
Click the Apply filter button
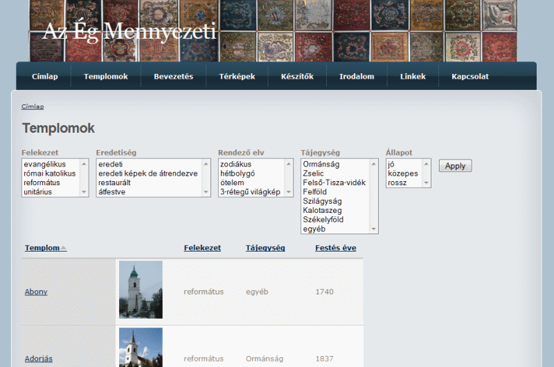click(x=455, y=166)
